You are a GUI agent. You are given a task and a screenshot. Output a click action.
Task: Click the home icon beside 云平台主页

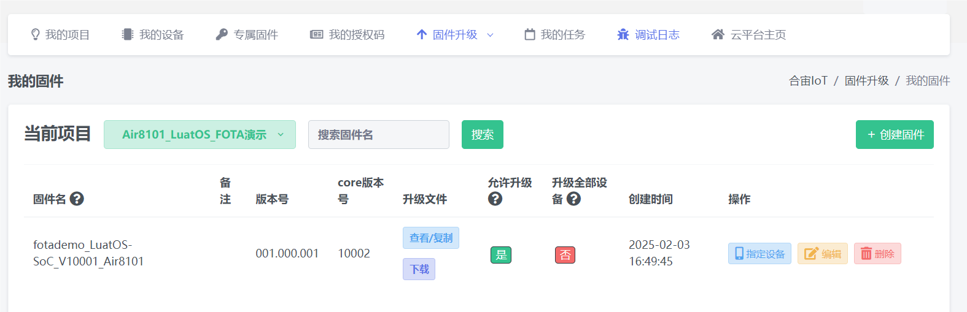[x=718, y=34]
